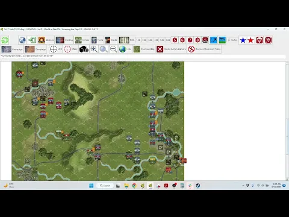Open the Turns track button

click(x=97, y=40)
